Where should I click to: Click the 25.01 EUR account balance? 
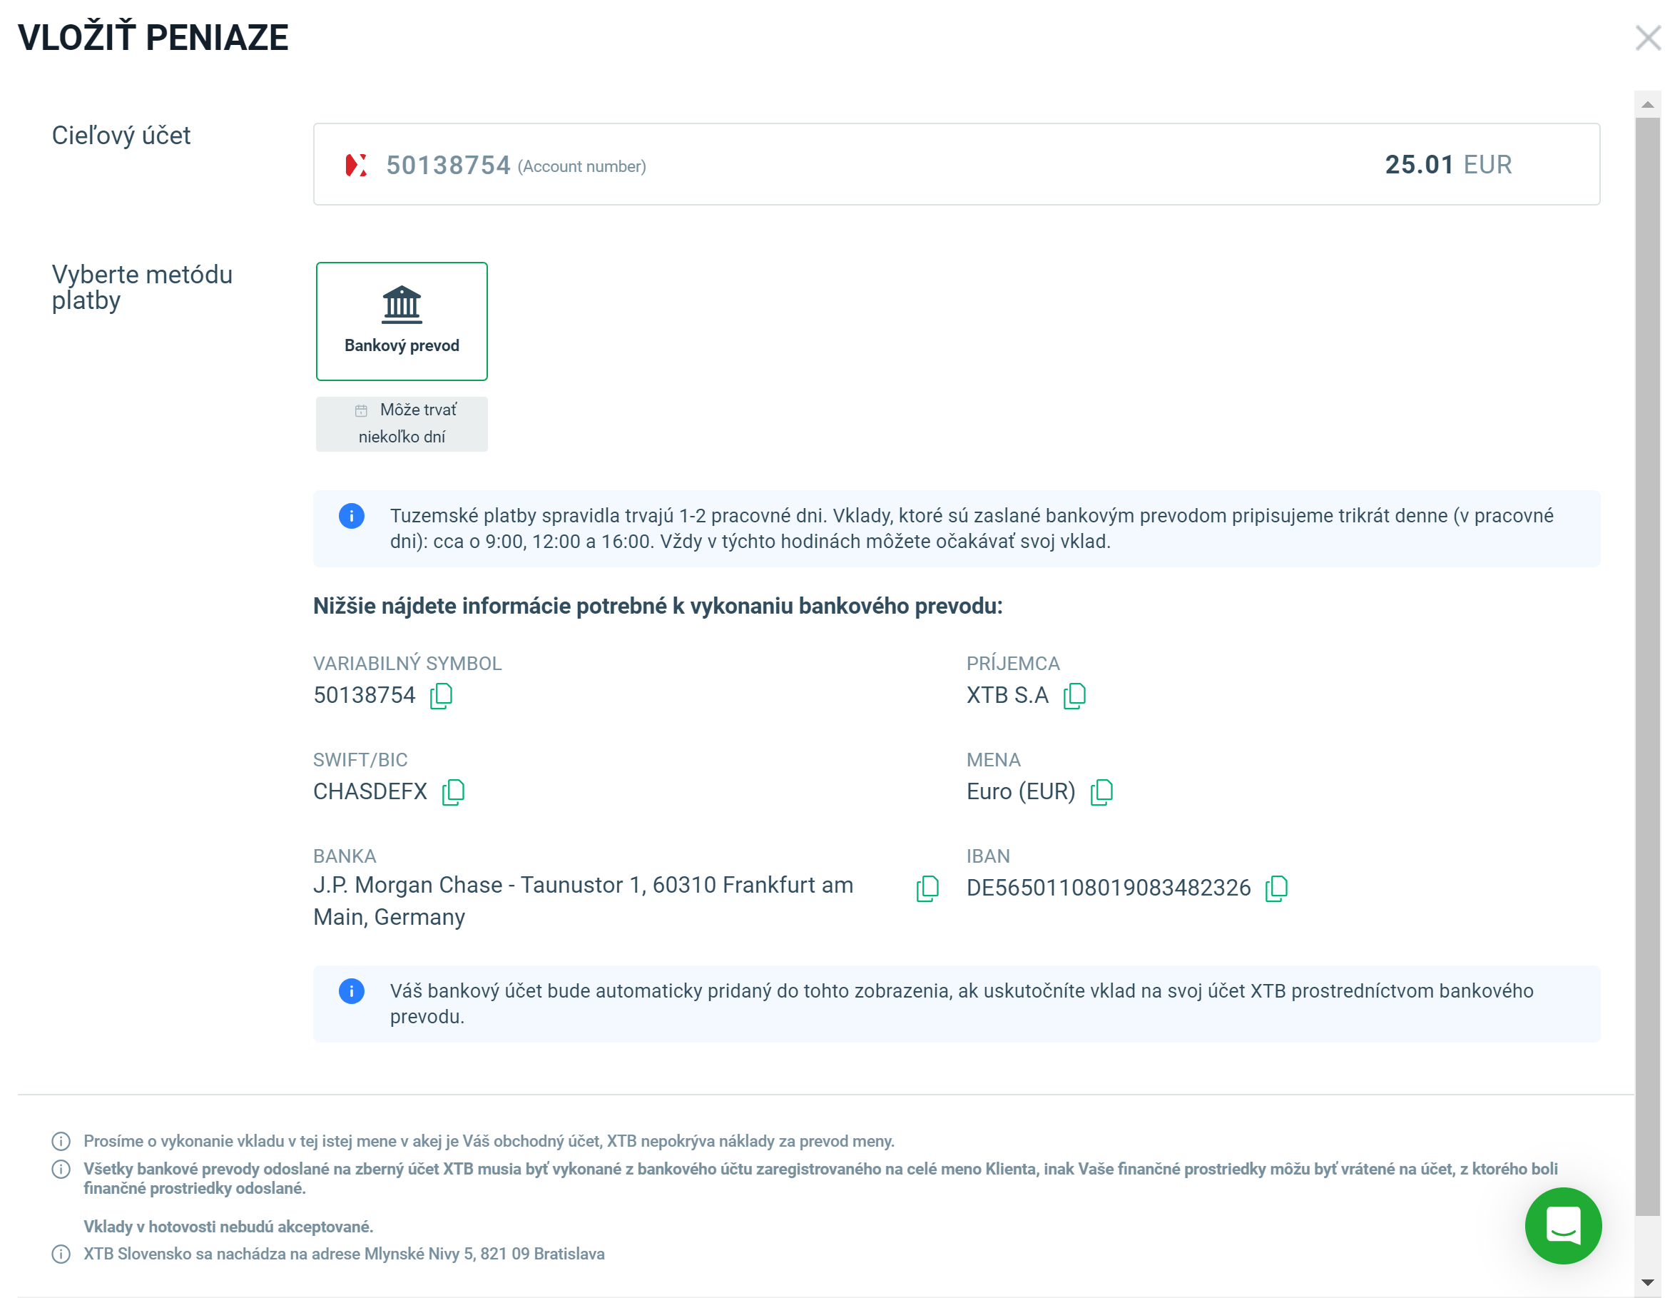pos(1447,165)
